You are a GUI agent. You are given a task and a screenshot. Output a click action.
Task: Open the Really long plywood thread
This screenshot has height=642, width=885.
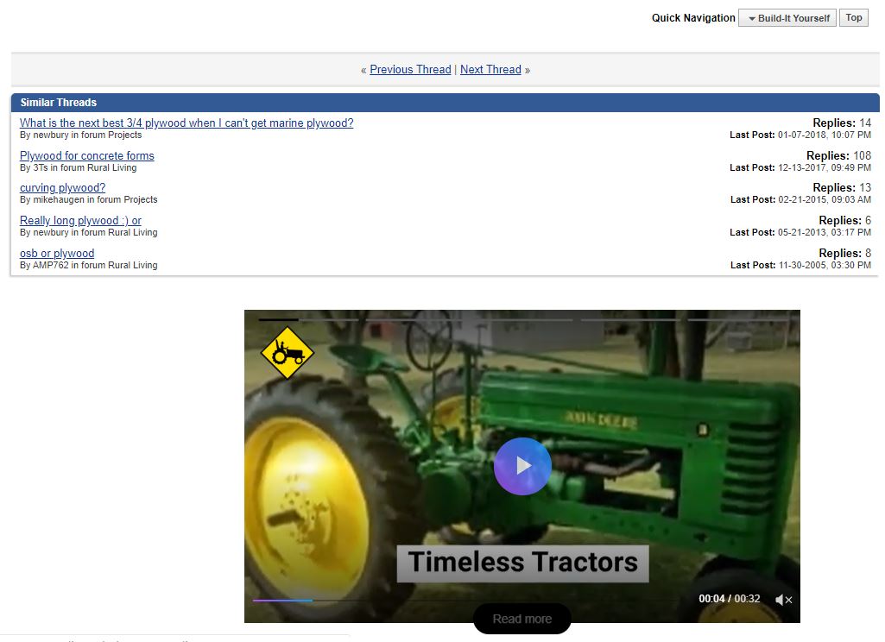[80, 221]
